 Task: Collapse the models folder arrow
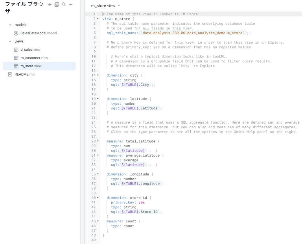[10, 25]
